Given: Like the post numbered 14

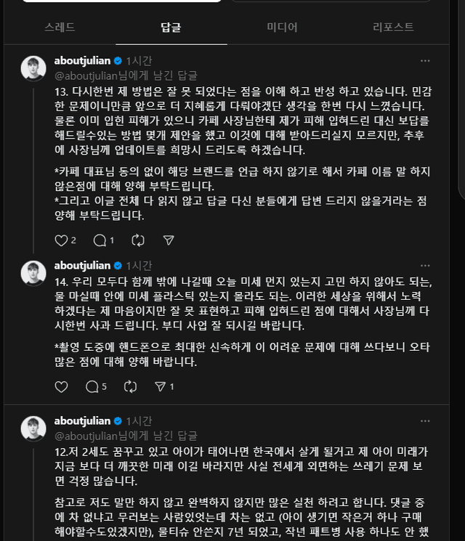Looking at the screenshot, I should tap(61, 386).
